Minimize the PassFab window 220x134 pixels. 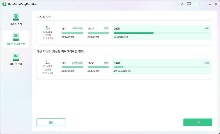pyautogui.click(x=204, y=4)
